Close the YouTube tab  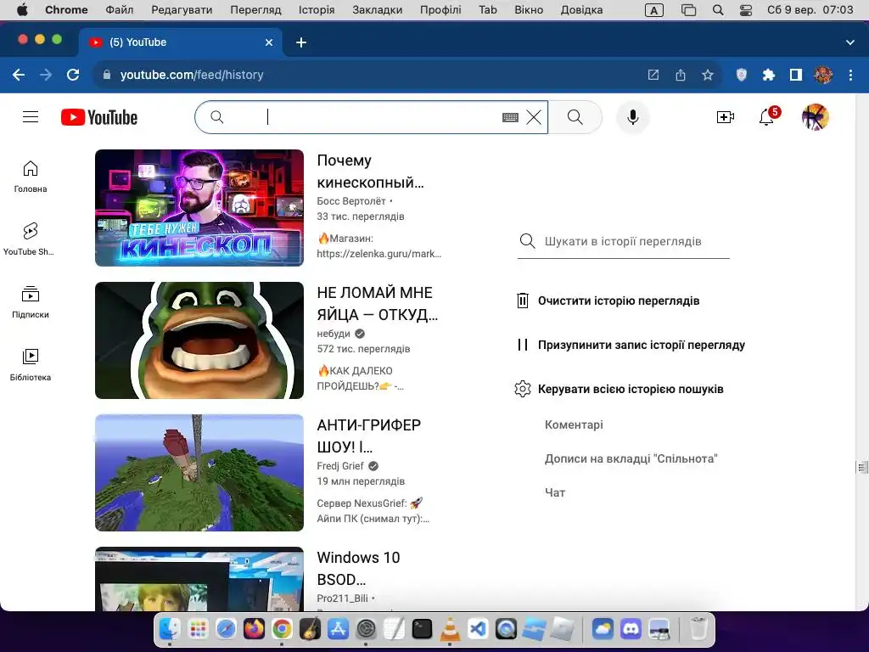(269, 42)
